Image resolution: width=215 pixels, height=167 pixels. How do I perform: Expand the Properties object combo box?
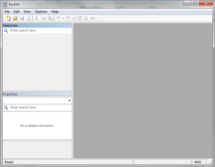coord(69,101)
